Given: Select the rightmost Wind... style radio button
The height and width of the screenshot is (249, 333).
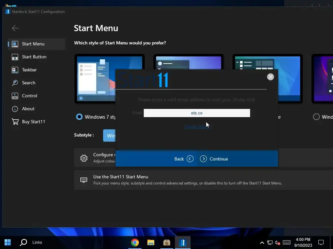Looking at the screenshot, I should click(x=316, y=117).
